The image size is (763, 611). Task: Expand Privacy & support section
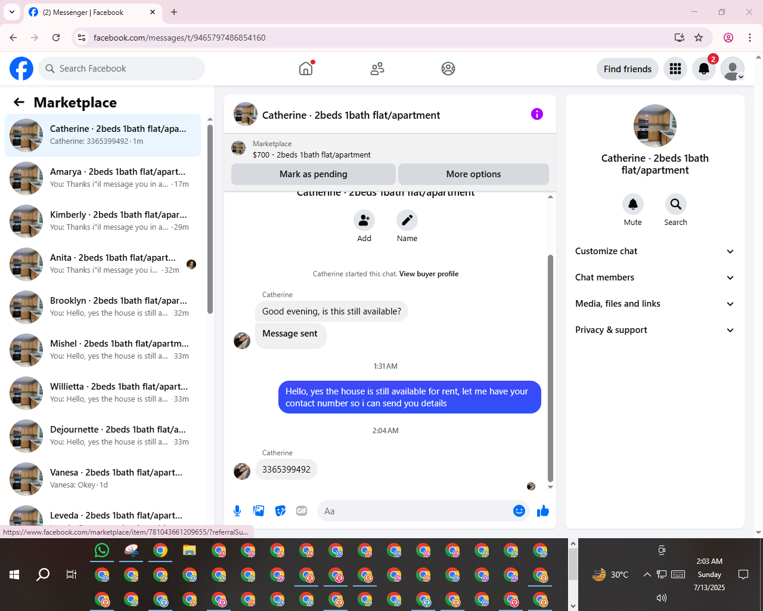(x=655, y=330)
